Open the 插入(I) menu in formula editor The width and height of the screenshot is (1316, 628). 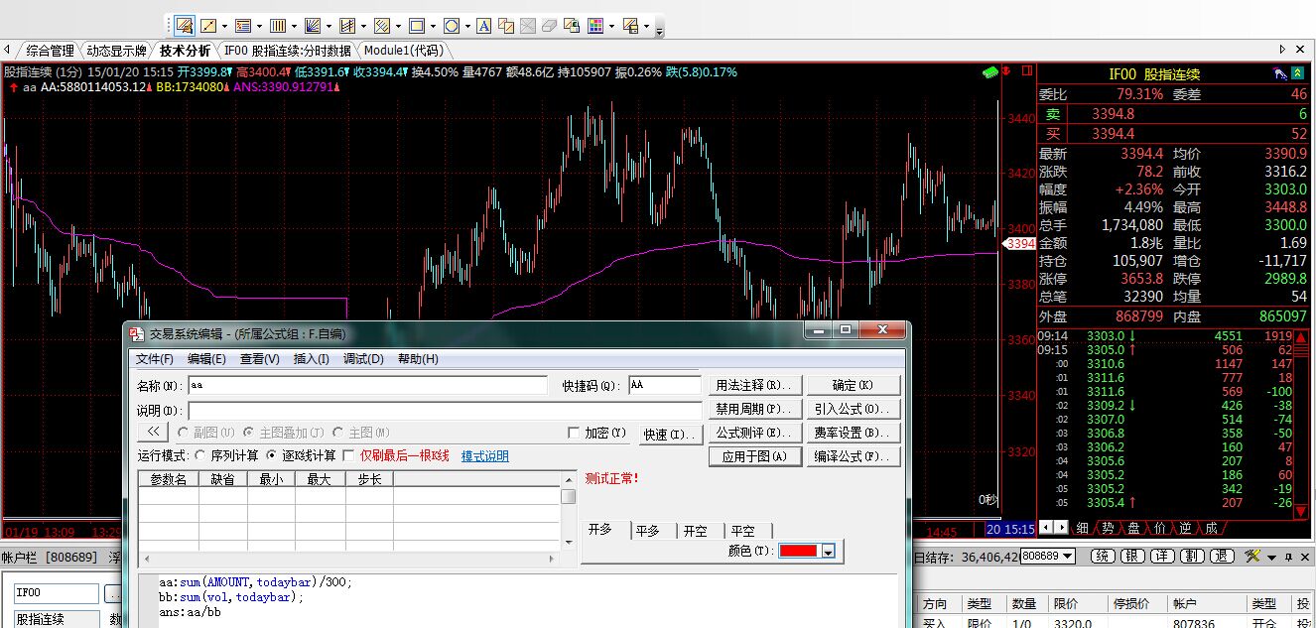(312, 359)
